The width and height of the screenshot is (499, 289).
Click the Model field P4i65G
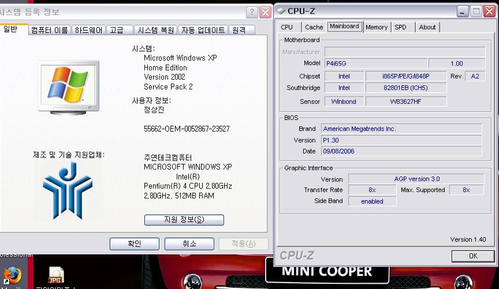pos(375,63)
